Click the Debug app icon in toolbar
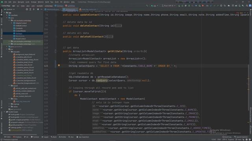 [189, 6]
